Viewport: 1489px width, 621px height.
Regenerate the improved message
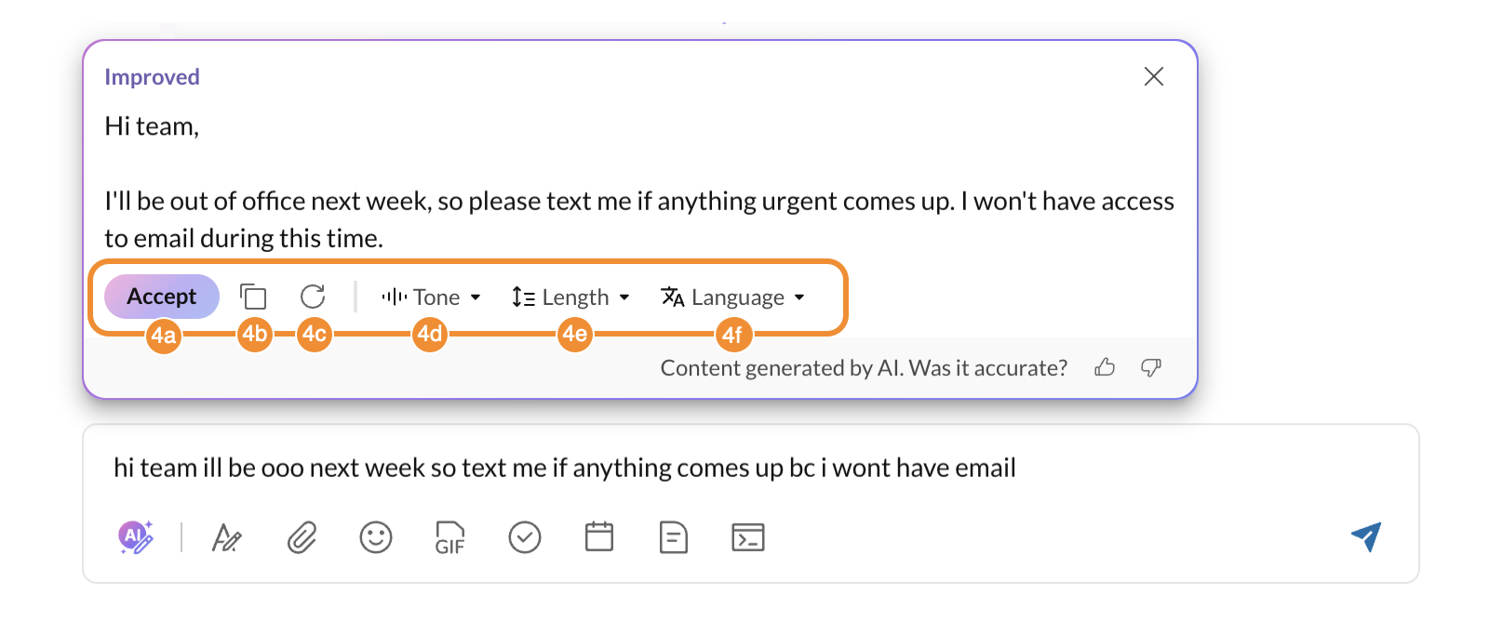(x=313, y=297)
